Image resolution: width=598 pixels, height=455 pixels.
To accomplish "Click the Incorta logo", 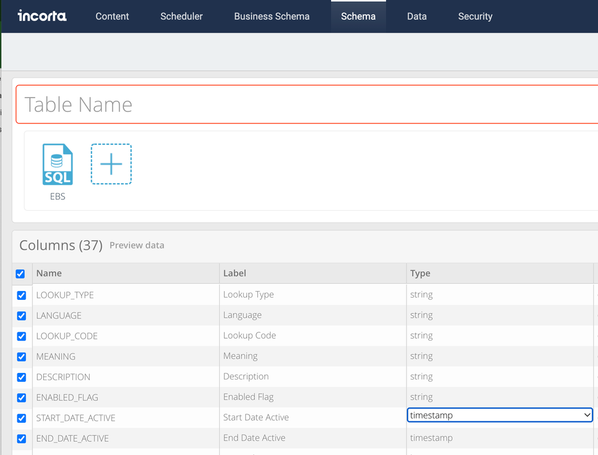I will (x=42, y=16).
